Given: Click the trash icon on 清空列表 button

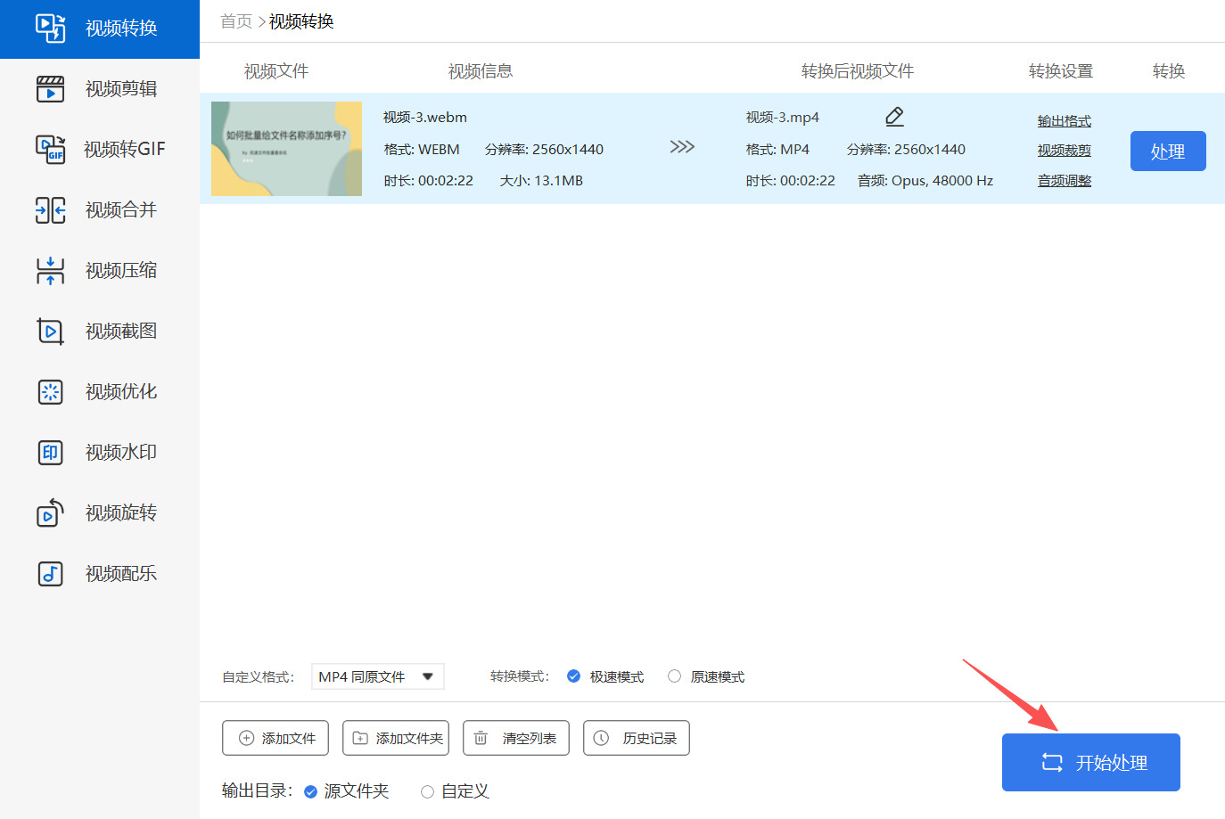Looking at the screenshot, I should click(x=481, y=738).
